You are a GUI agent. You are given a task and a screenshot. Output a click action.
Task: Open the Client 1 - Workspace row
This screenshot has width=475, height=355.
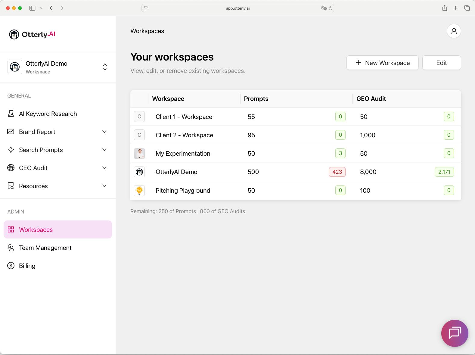coord(296,117)
